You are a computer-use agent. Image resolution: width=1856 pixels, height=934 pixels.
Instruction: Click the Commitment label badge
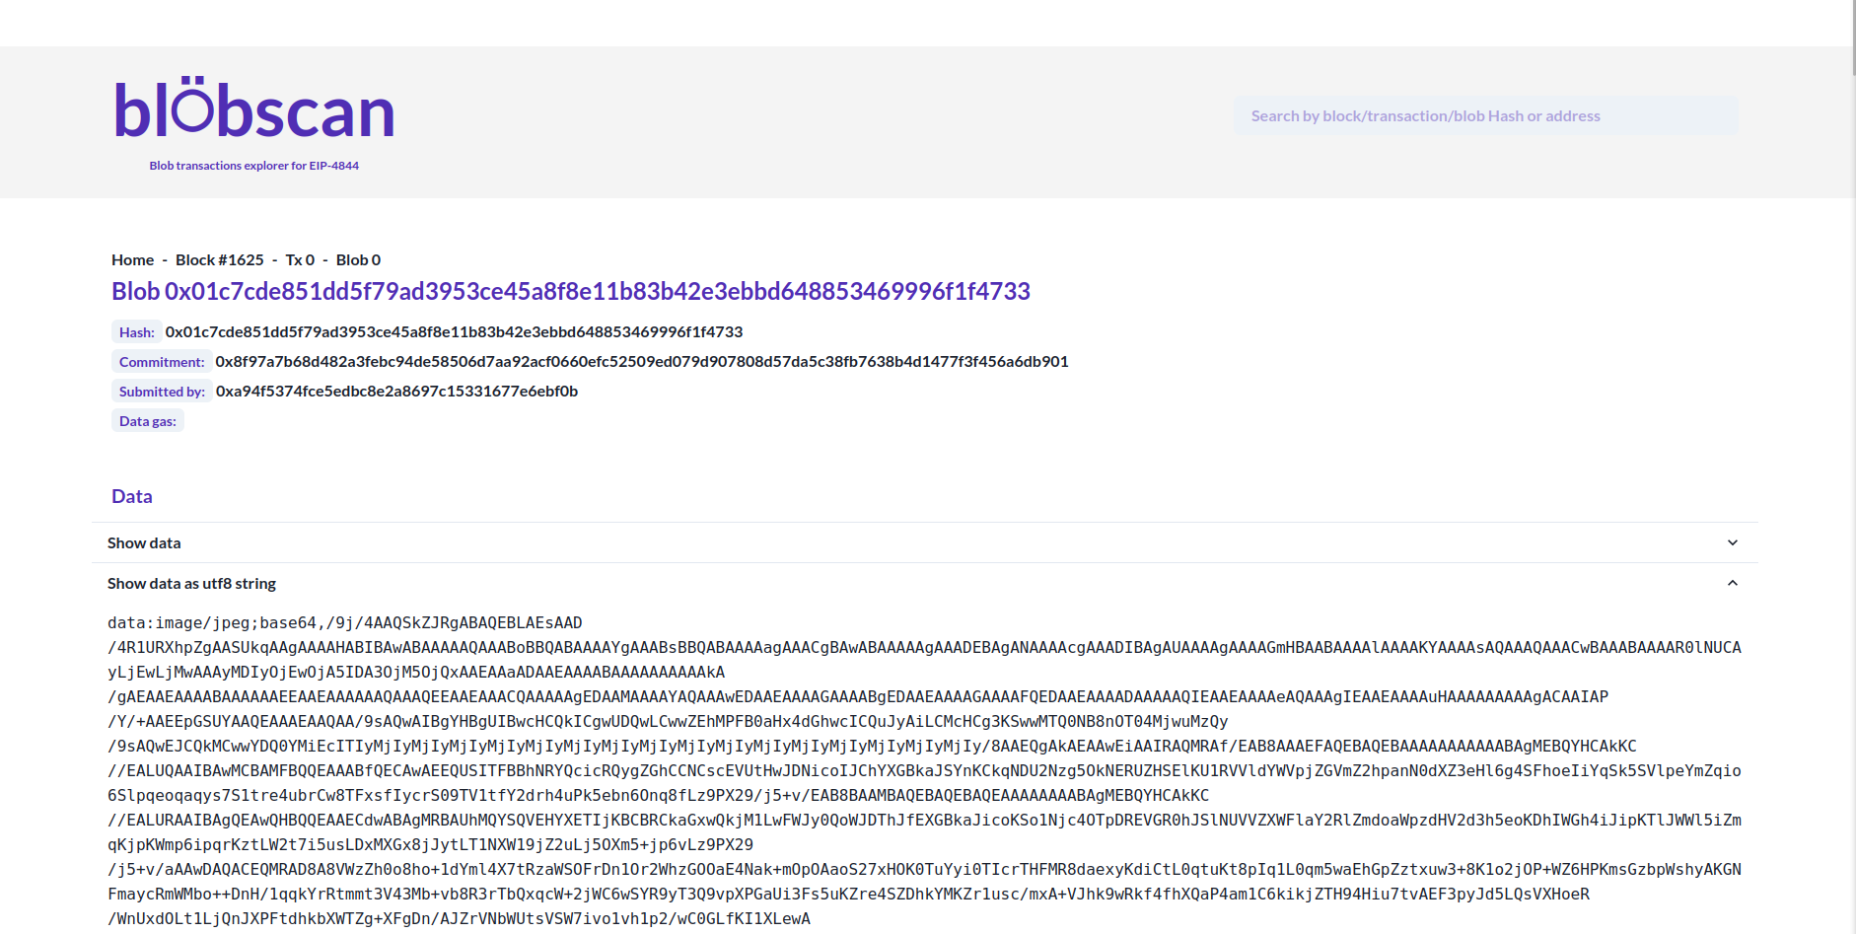[x=162, y=362]
